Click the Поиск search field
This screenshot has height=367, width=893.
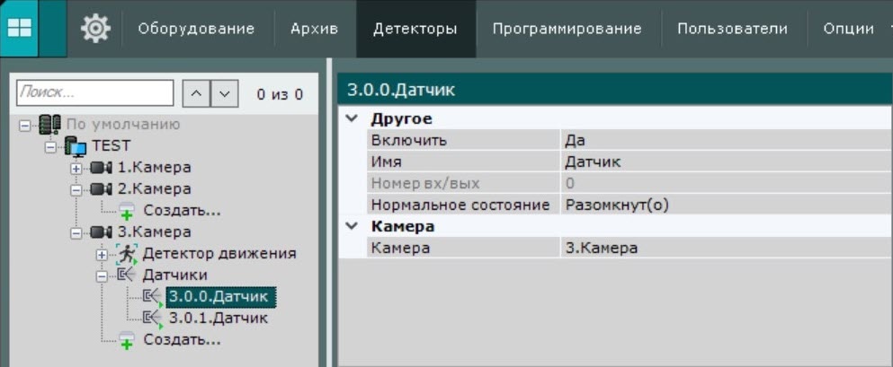click(94, 92)
